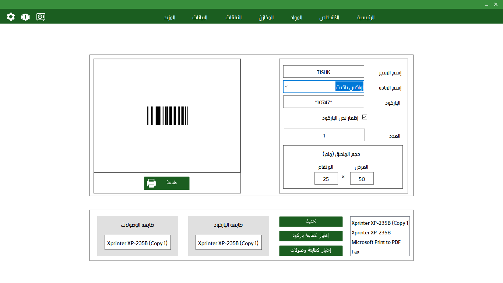Click the barcode preview image
503x283 pixels.
[x=167, y=115]
